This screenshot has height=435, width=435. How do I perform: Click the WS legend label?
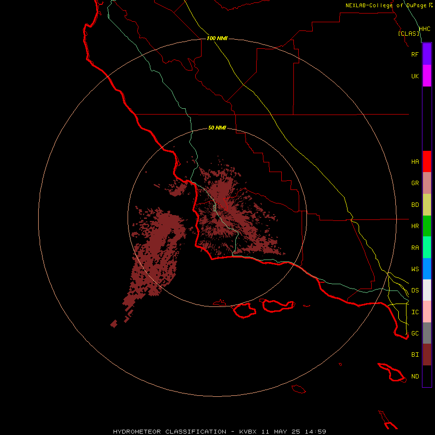click(x=415, y=269)
